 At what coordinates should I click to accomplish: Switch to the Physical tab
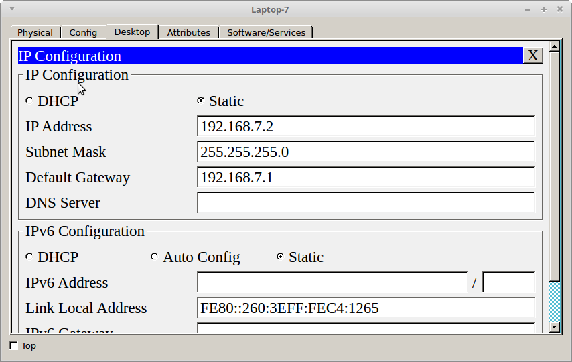pos(35,32)
